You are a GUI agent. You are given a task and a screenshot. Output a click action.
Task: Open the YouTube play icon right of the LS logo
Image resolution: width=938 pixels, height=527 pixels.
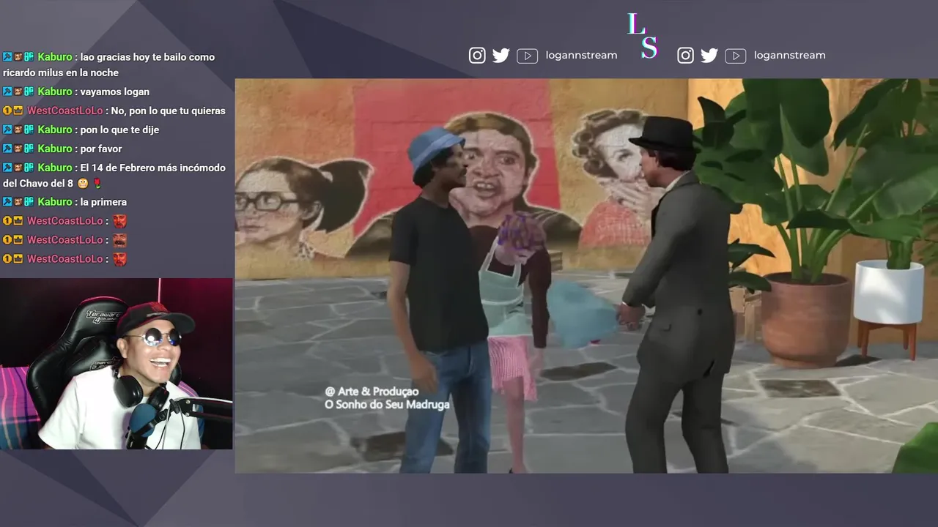[x=735, y=56]
